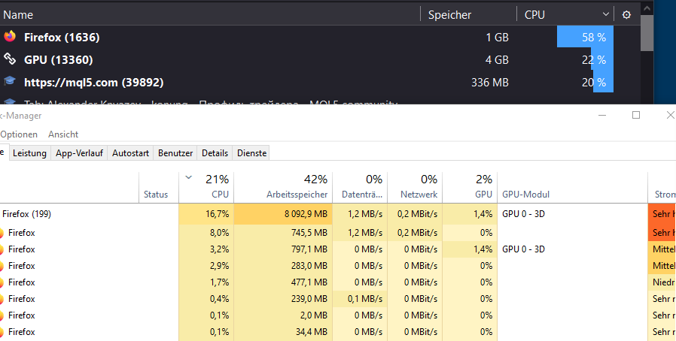Viewport: 676px width, 341px height.
Task: Sort by the Speicher column header
Action: pyautogui.click(x=450, y=14)
